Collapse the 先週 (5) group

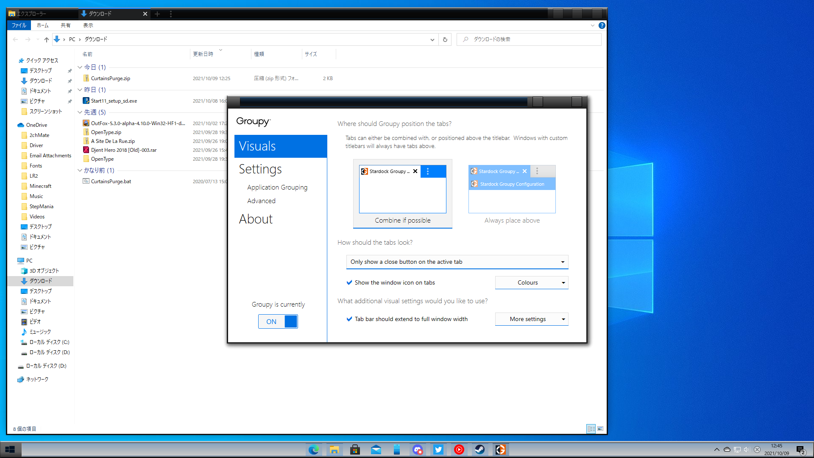[80, 112]
